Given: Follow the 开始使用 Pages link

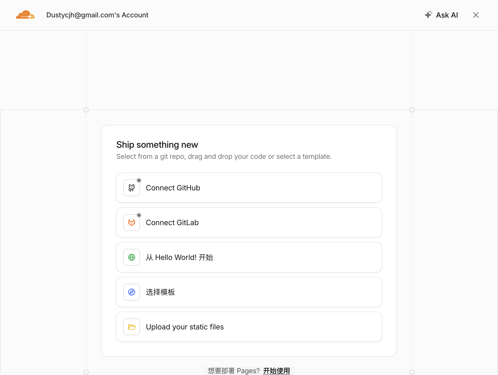Looking at the screenshot, I should click(277, 371).
